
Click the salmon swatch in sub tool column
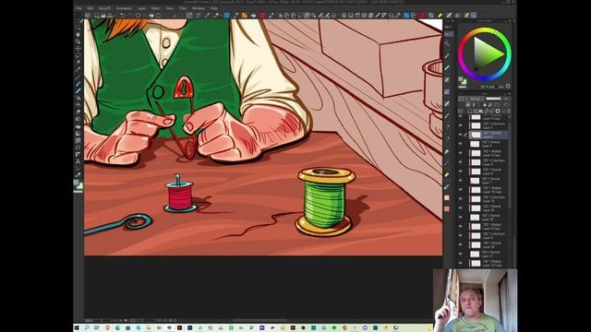[447, 208]
